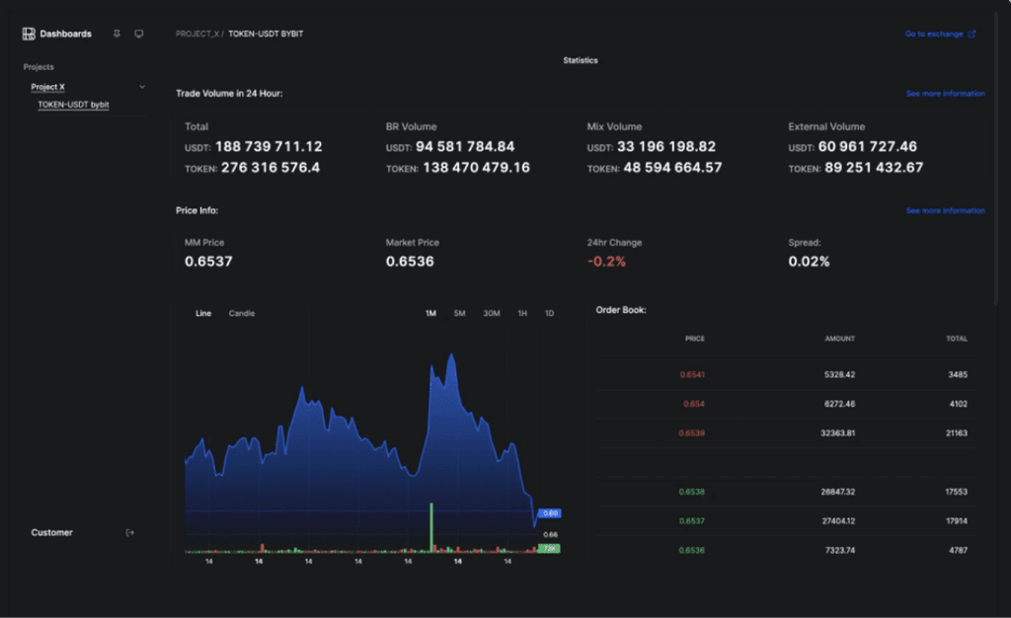1011x618 pixels.
Task: Click the Dashboards logo icon
Action: (x=29, y=34)
